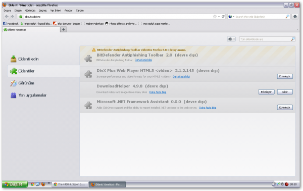Open the ekşi duyuru bookmark
This screenshot has width=303, height=191.
(67, 24)
